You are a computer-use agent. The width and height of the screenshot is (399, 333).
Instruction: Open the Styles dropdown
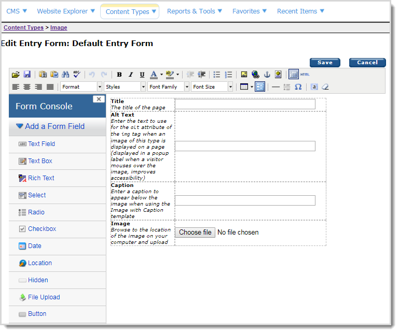pos(125,87)
